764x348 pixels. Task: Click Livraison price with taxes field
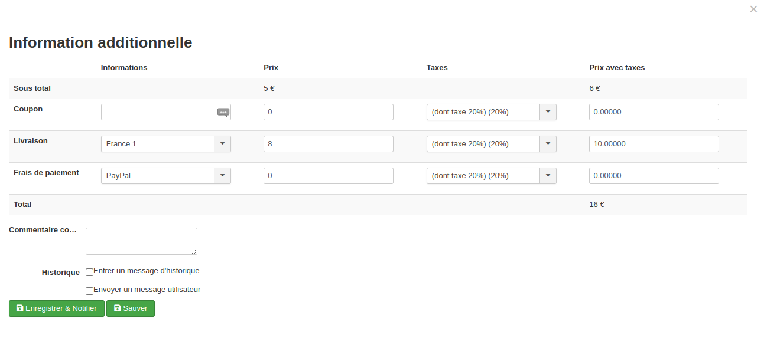(654, 144)
